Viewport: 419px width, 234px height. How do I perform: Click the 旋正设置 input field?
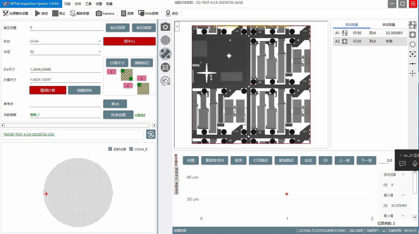point(66,28)
